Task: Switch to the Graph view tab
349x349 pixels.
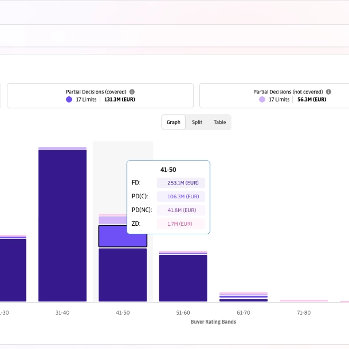Action: point(173,122)
